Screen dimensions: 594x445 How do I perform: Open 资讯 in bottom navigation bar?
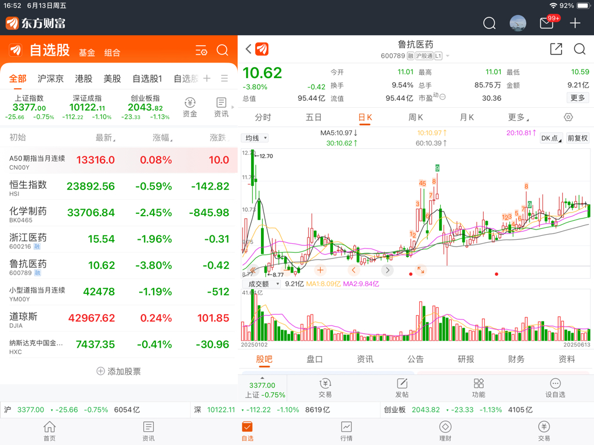point(148,431)
